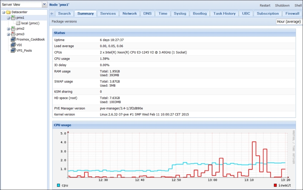Click the RAM usage Total: 1.95GB text

pyautogui.click(x=110, y=71)
